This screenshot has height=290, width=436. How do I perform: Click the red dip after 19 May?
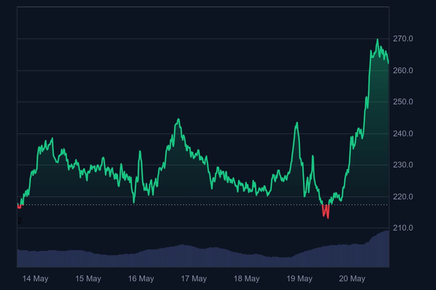(x=326, y=211)
